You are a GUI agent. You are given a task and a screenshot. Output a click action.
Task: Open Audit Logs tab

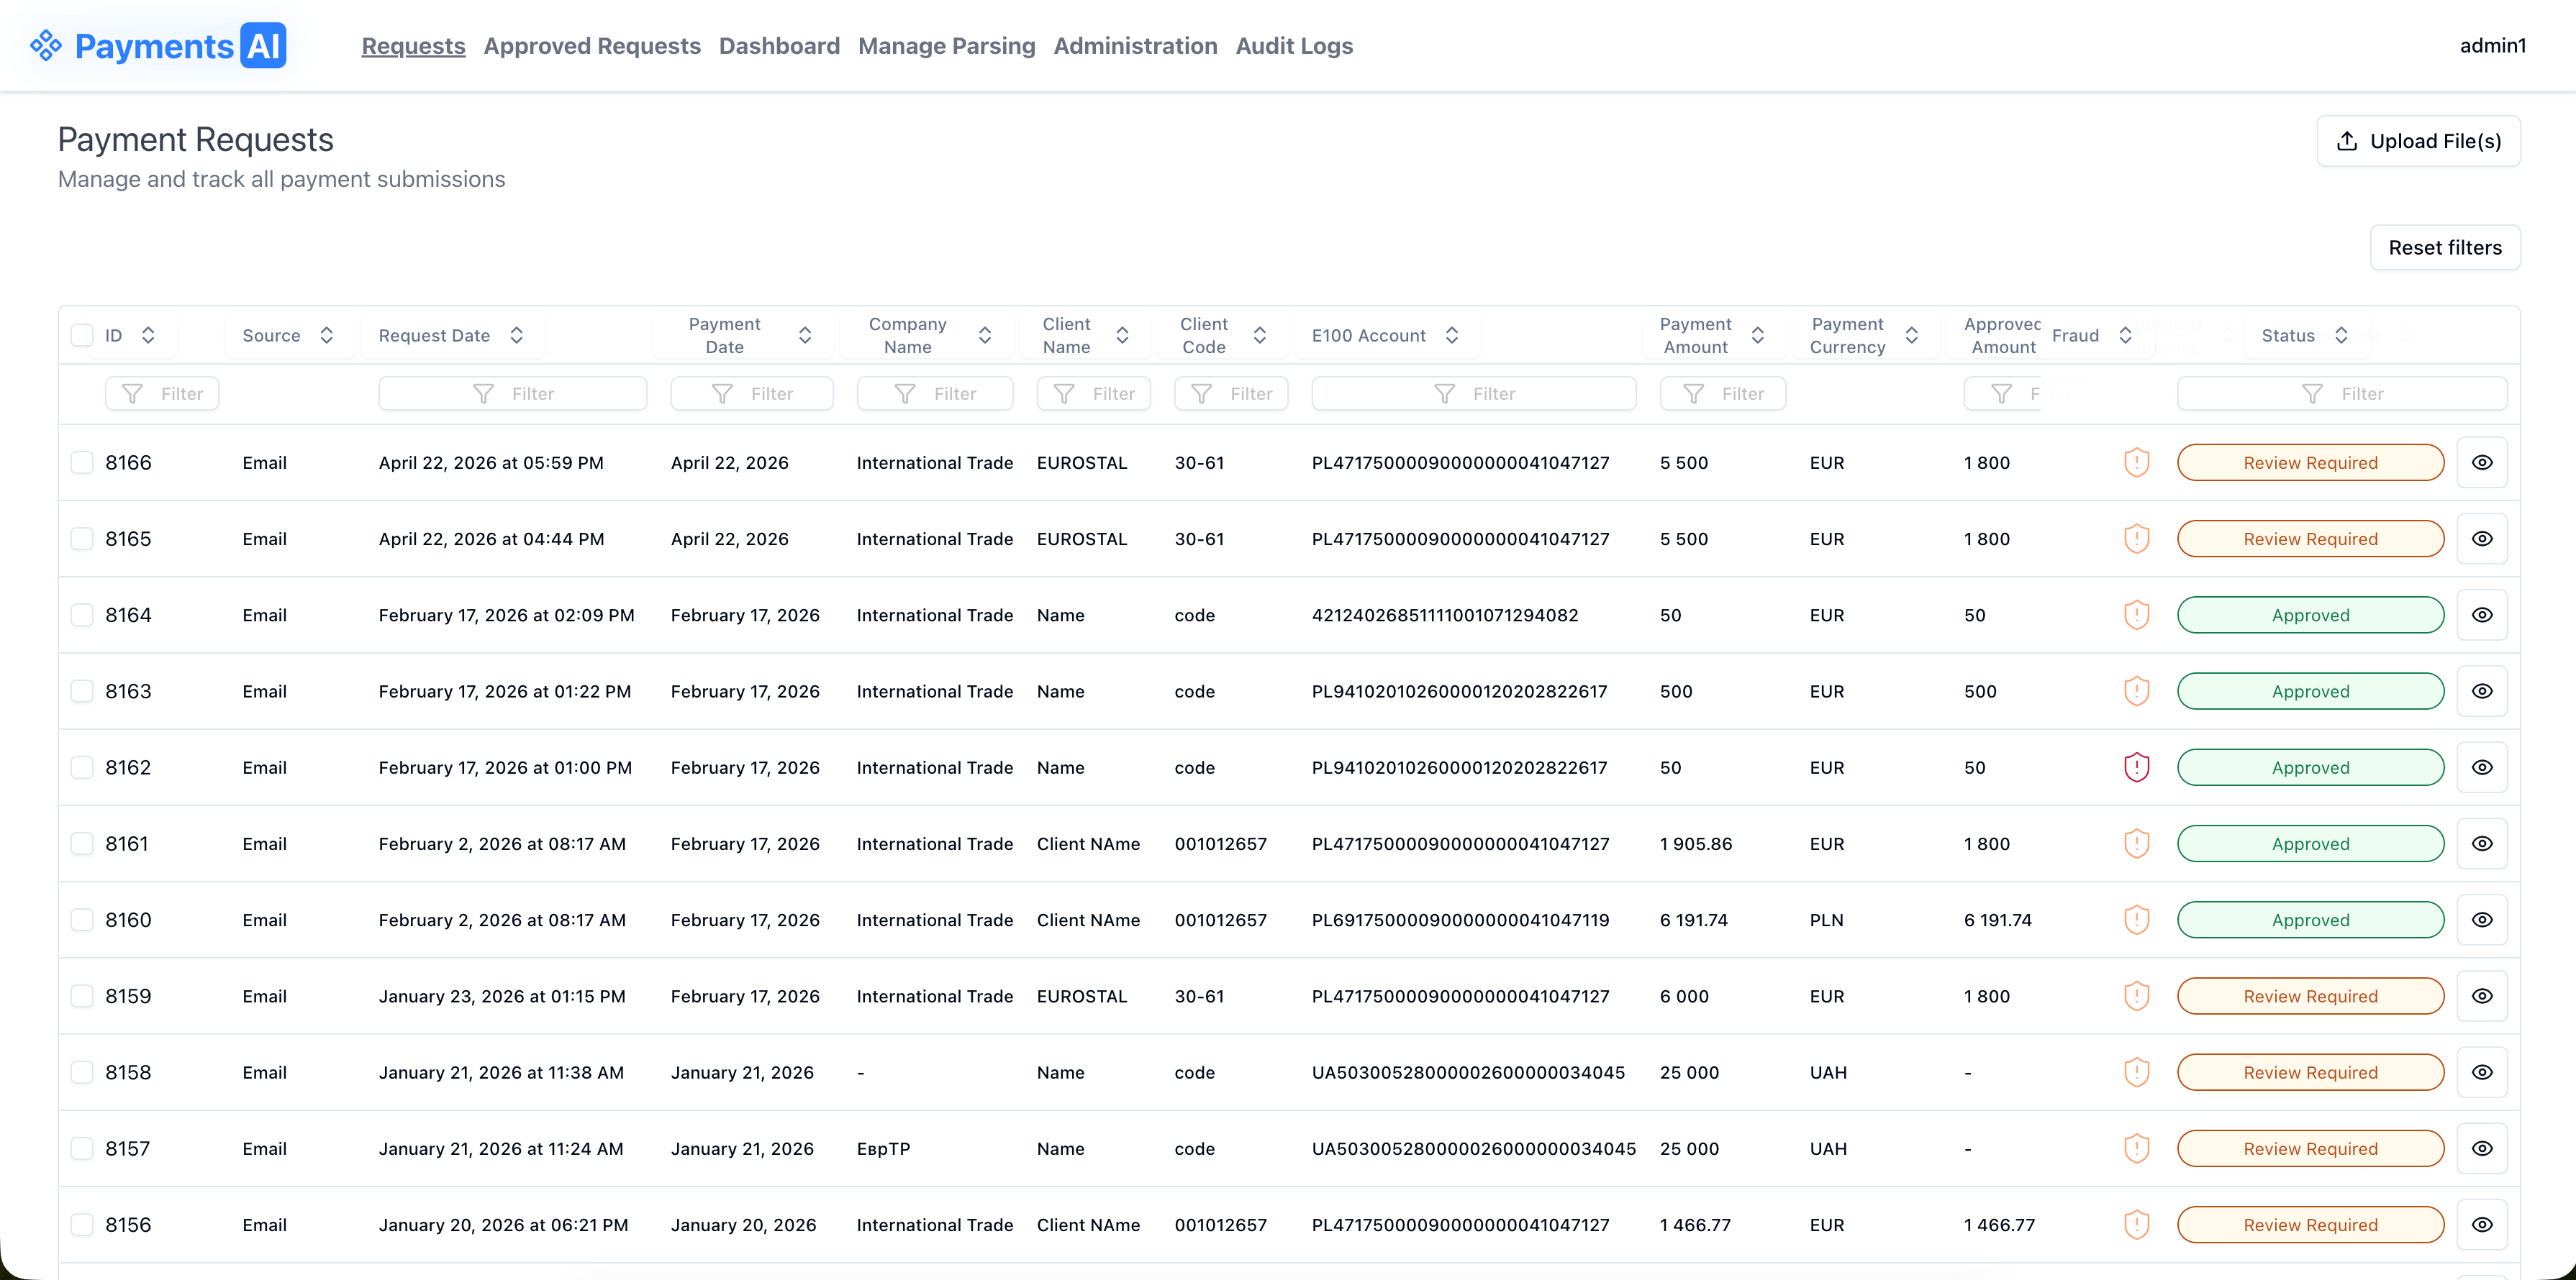[x=1294, y=46]
